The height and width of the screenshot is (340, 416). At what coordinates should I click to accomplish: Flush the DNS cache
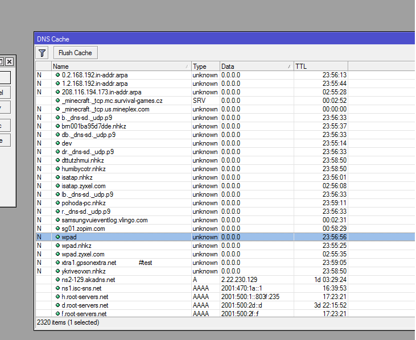click(x=75, y=53)
